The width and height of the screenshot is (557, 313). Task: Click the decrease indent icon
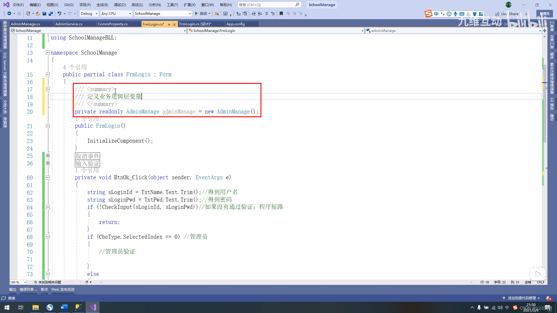(x=254, y=14)
